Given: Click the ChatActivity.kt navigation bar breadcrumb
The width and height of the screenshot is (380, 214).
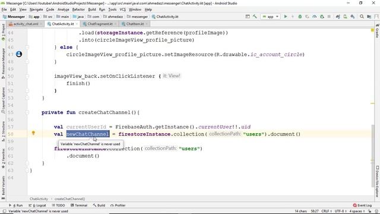Looking at the screenshot, I should pyautogui.click(x=165, y=17).
